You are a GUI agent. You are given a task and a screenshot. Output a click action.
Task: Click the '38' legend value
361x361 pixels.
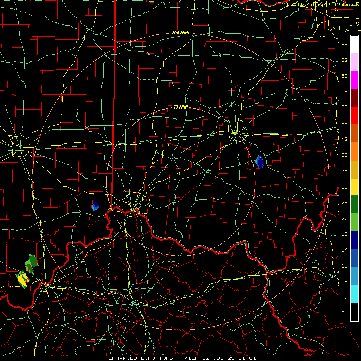(345, 155)
